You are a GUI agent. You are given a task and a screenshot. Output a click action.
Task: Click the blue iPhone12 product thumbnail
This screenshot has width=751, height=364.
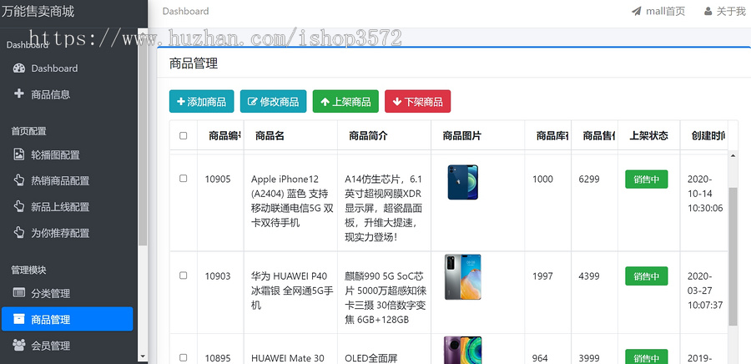[x=462, y=182]
